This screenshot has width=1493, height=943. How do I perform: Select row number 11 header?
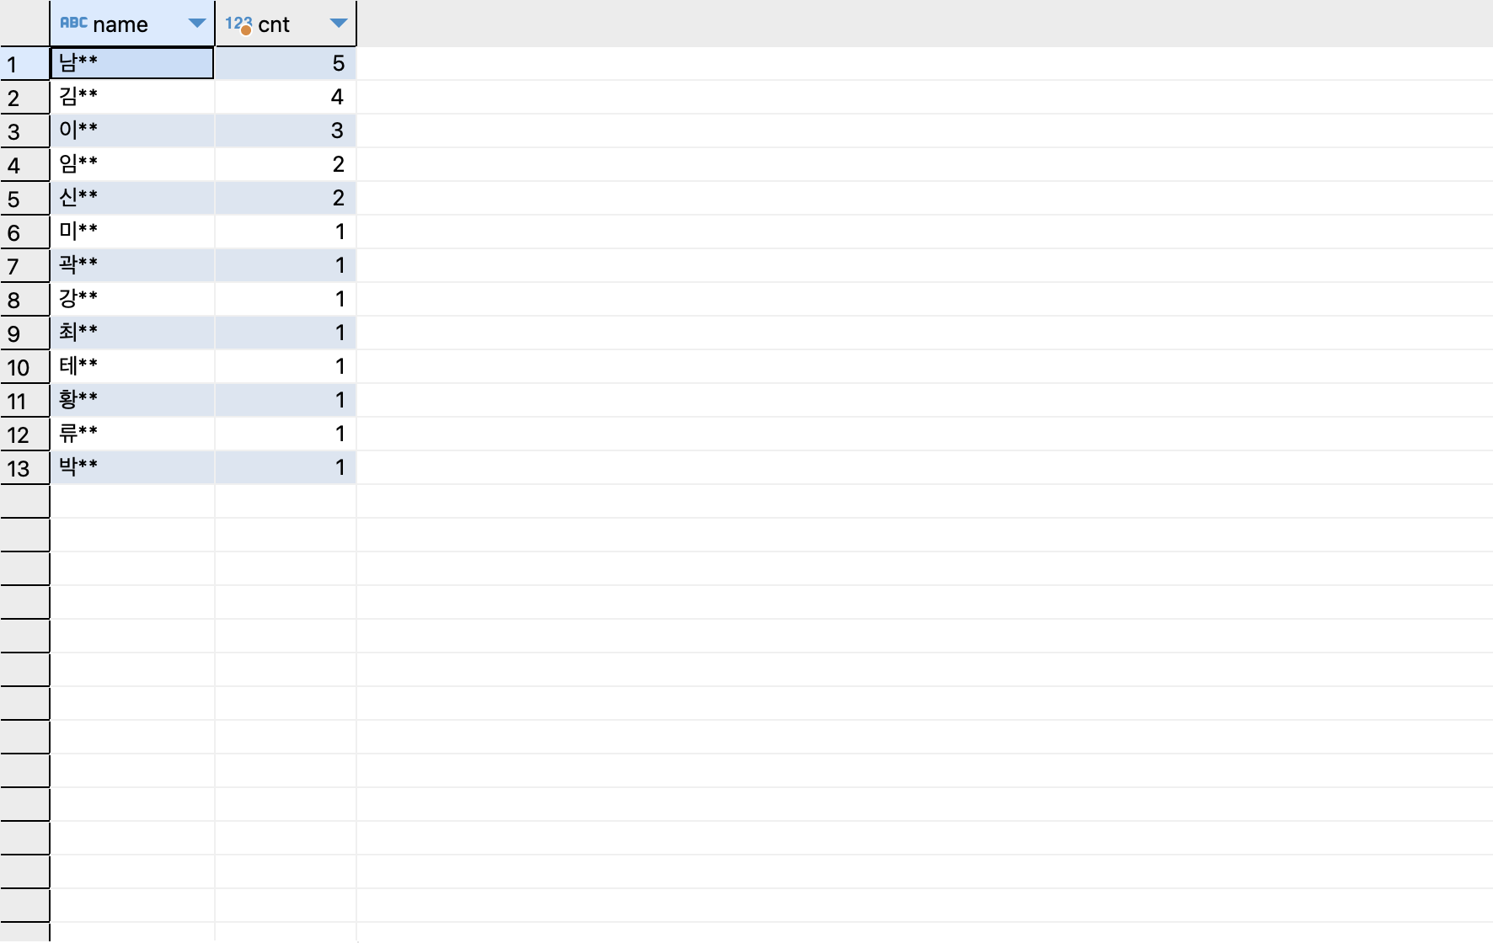pyautogui.click(x=24, y=401)
